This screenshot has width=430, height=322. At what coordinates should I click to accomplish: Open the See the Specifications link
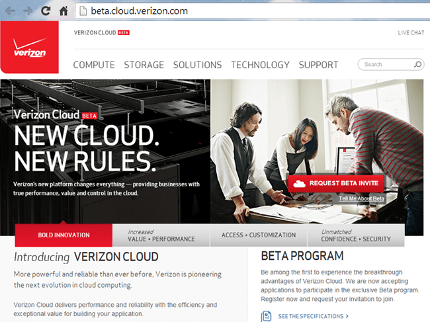click(314, 316)
